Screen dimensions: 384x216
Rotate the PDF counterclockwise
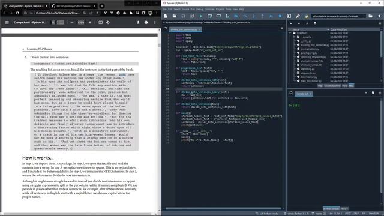click(x=108, y=23)
